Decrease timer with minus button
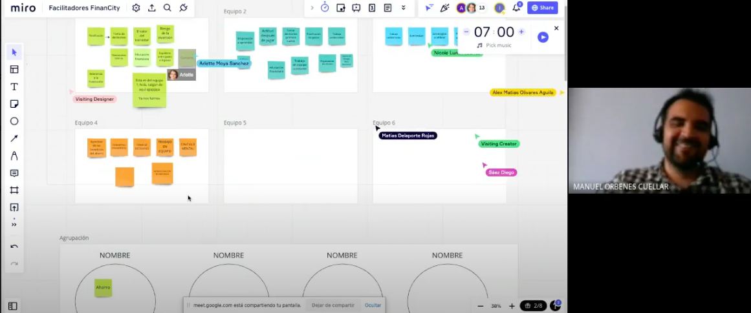The height and width of the screenshot is (313, 751). [466, 32]
